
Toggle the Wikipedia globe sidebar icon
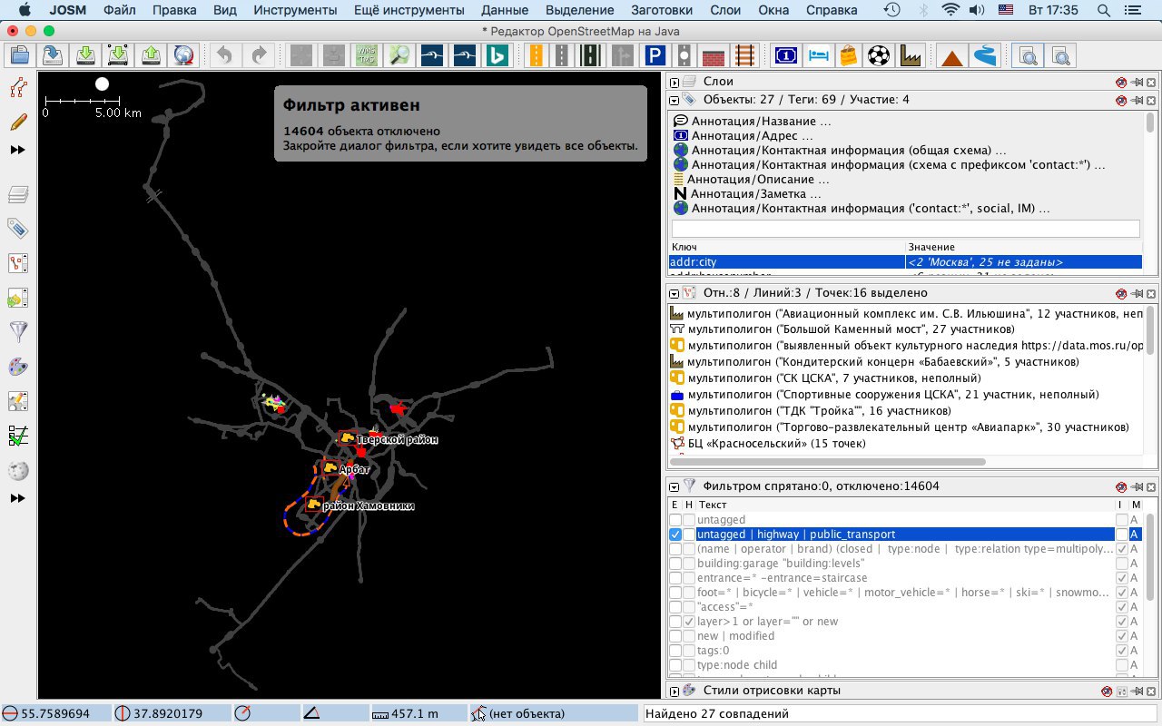18,471
